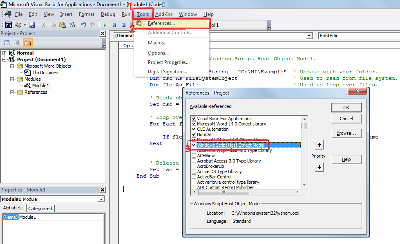The height and width of the screenshot is (244, 400).
Task: Click the Copy toolbar icon
Action: click(53, 25)
